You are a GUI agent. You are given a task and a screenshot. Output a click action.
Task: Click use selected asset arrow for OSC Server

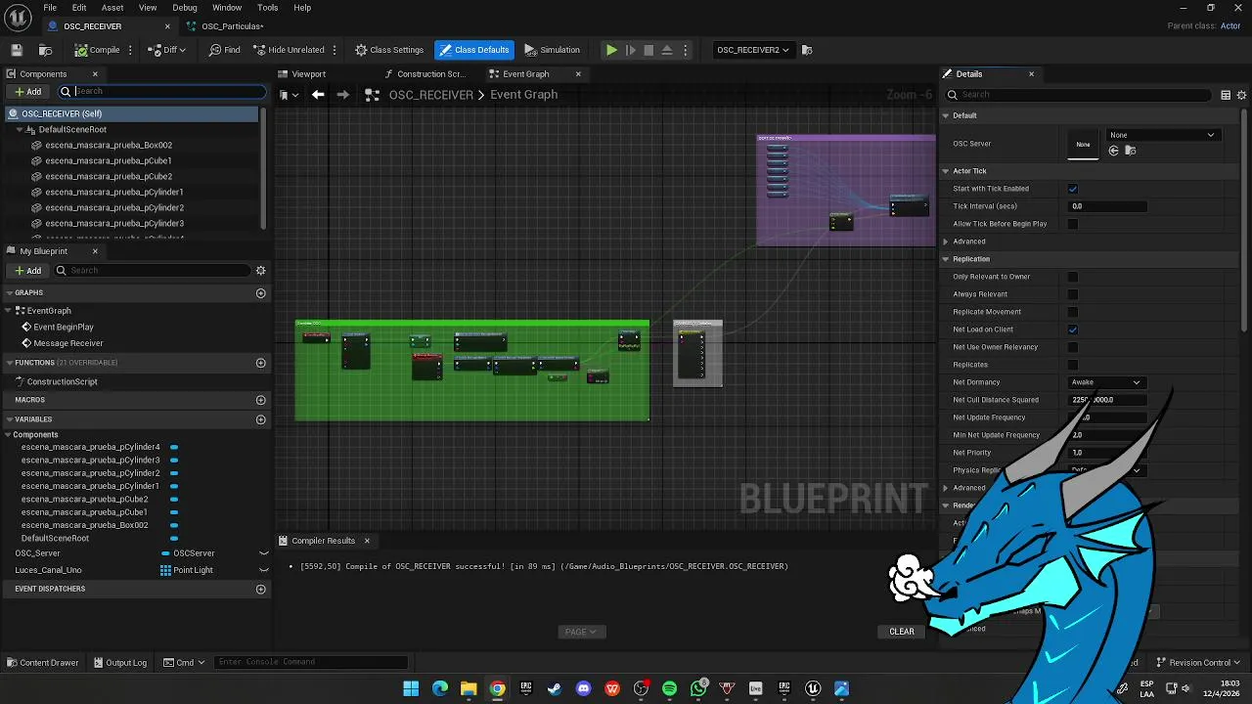point(1113,151)
